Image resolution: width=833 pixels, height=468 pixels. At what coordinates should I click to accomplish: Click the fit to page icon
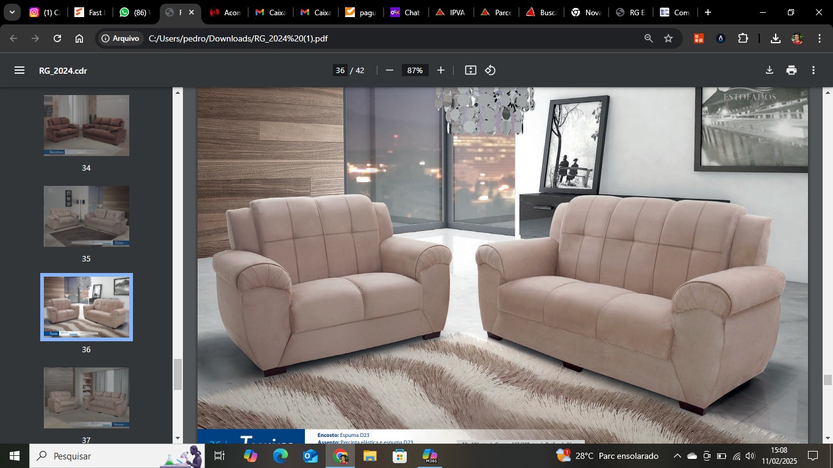470,70
